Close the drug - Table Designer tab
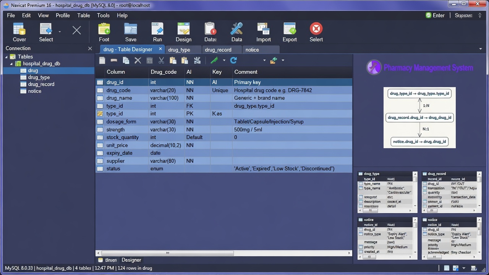This screenshot has width=489, height=275. pyautogui.click(x=160, y=49)
